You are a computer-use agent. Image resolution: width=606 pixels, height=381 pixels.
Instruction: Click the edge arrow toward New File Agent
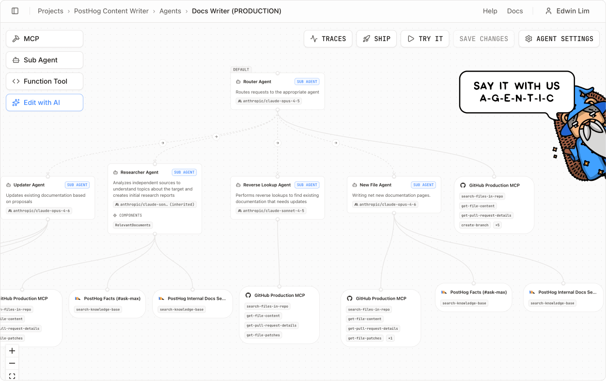pyautogui.click(x=335, y=143)
